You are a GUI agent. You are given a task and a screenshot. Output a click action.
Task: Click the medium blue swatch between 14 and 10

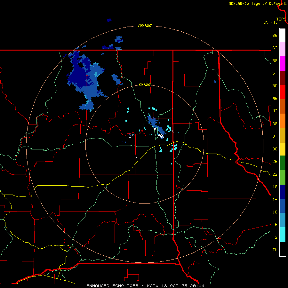point(283,206)
